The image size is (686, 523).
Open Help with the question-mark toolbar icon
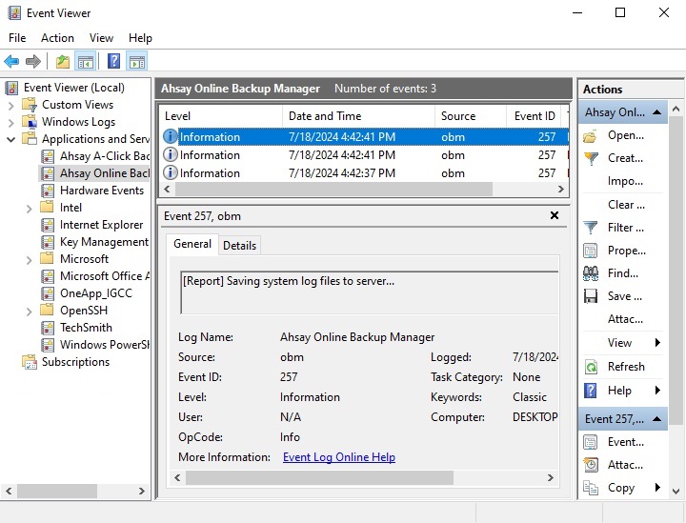pos(113,61)
